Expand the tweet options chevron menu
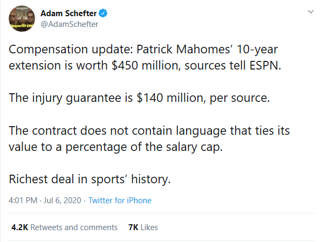This screenshot has width=323, height=242. [311, 12]
